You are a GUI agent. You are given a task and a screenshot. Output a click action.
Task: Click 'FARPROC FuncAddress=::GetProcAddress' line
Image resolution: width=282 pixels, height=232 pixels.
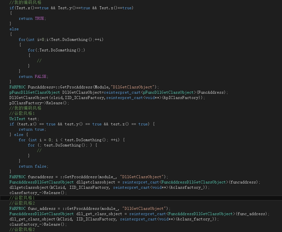(84, 87)
